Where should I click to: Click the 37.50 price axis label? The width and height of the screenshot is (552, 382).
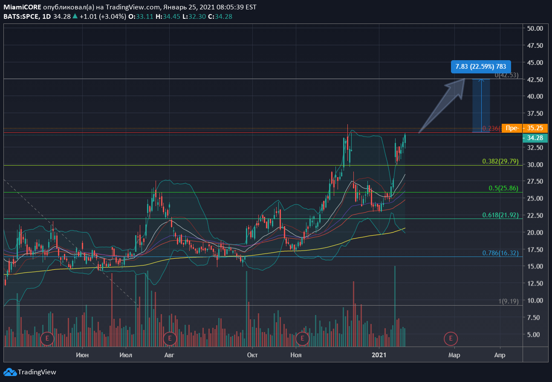(x=535, y=114)
